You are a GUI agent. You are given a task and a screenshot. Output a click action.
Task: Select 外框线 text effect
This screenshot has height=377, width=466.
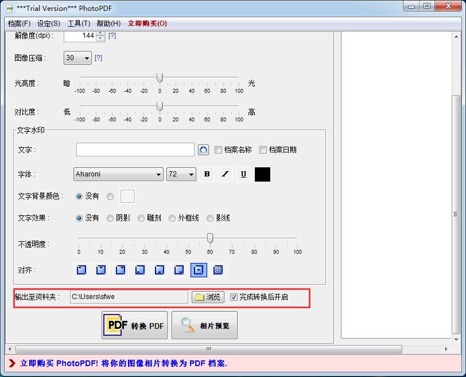pos(172,218)
